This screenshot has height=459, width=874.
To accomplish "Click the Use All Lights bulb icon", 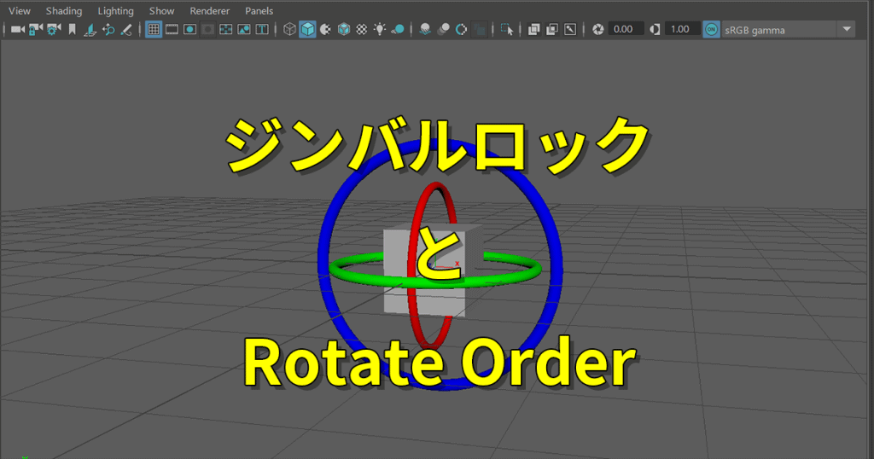I will point(380,29).
